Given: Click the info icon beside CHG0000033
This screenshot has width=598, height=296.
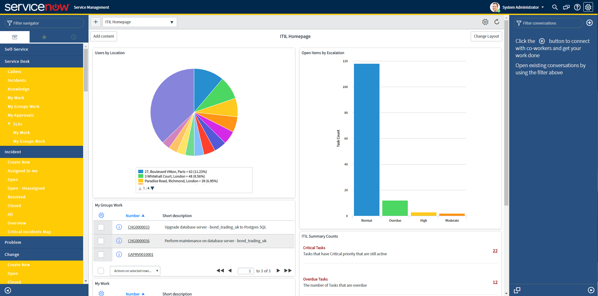Looking at the screenshot, I should coord(119,227).
